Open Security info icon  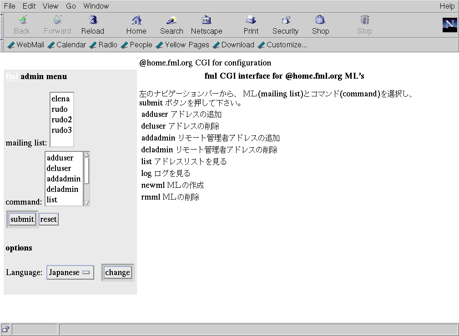[x=285, y=20]
